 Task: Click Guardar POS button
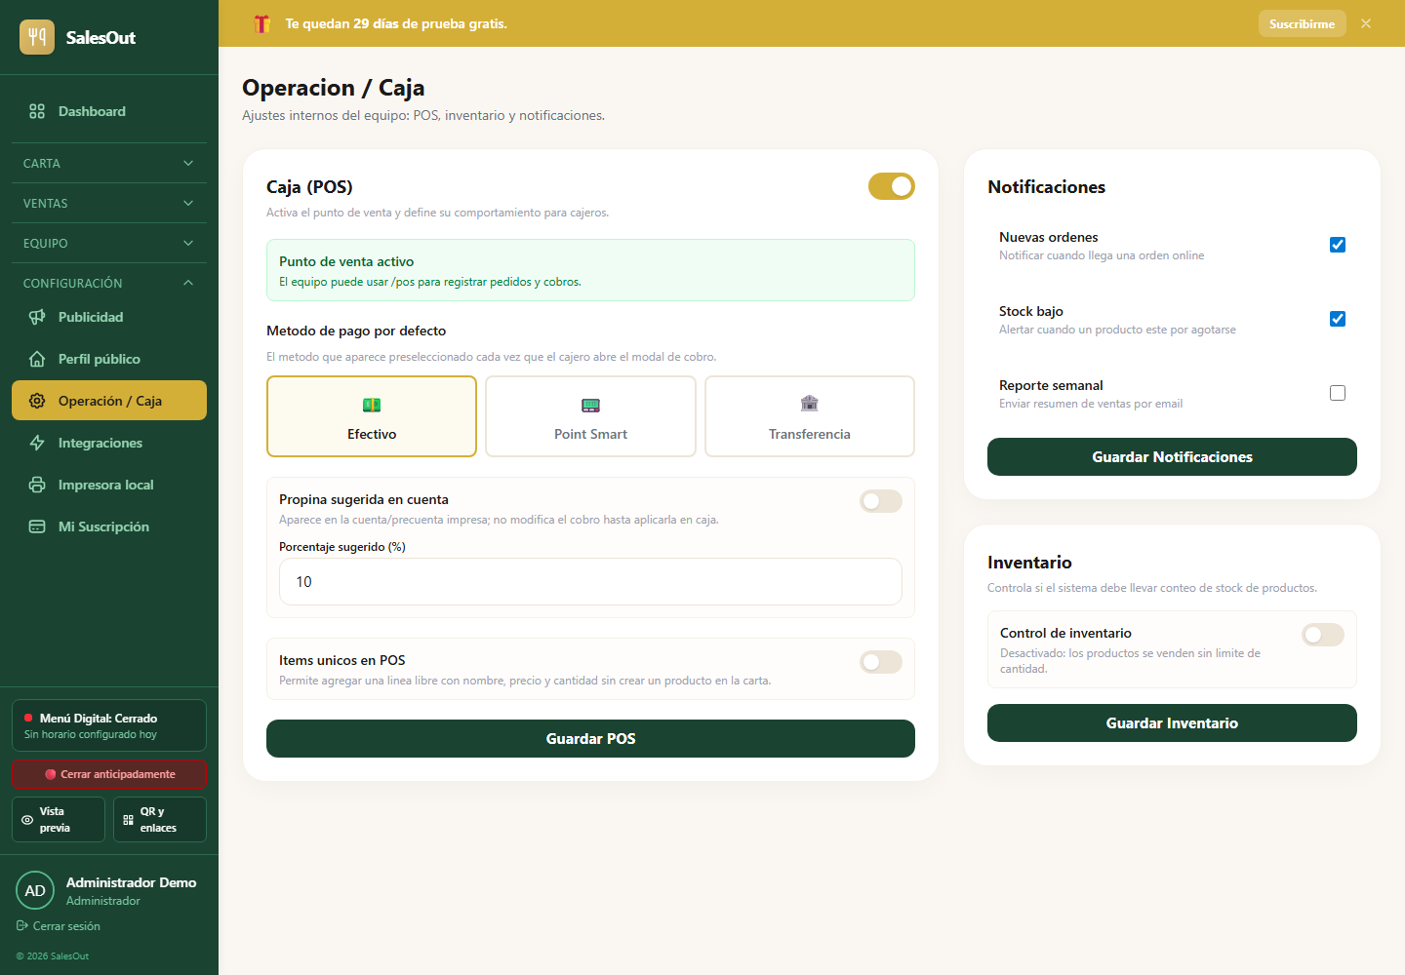tap(590, 738)
